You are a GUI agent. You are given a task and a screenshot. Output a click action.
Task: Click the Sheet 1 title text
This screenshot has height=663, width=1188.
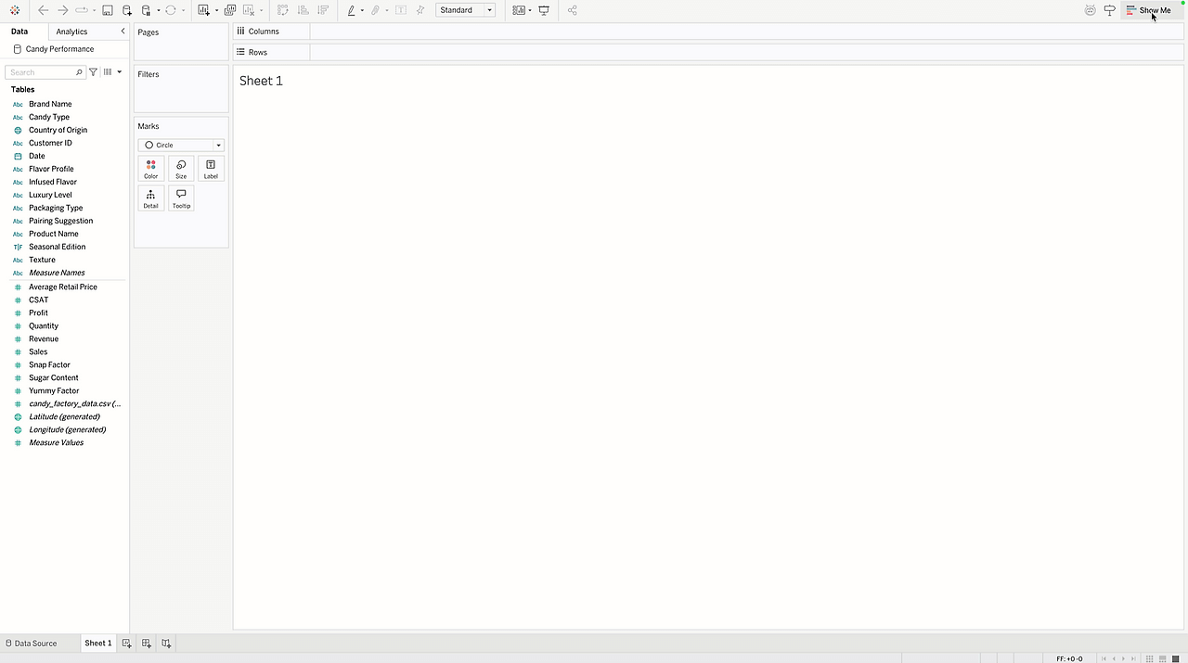pos(261,81)
